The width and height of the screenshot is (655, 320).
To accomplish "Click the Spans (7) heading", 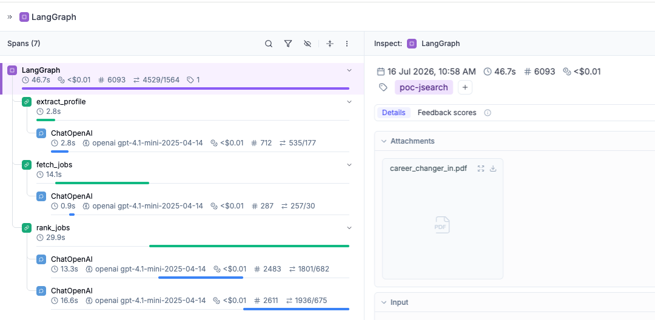I will point(24,44).
